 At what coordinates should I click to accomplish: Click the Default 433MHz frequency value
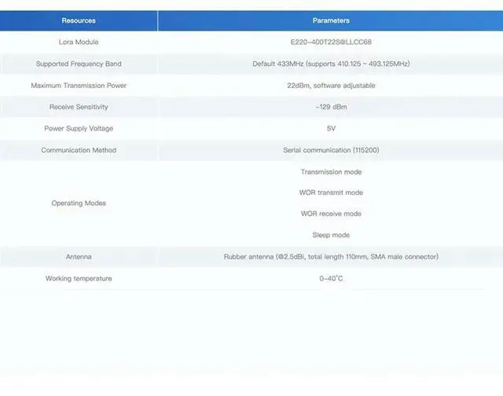pyautogui.click(x=331, y=64)
